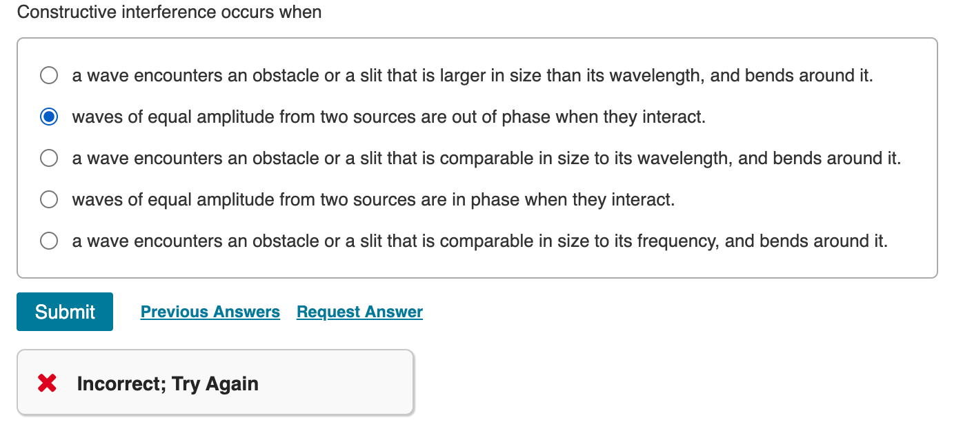The image size is (963, 440).
Task: Select 'comparable in size to its frequency' option
Action: pyautogui.click(x=48, y=241)
